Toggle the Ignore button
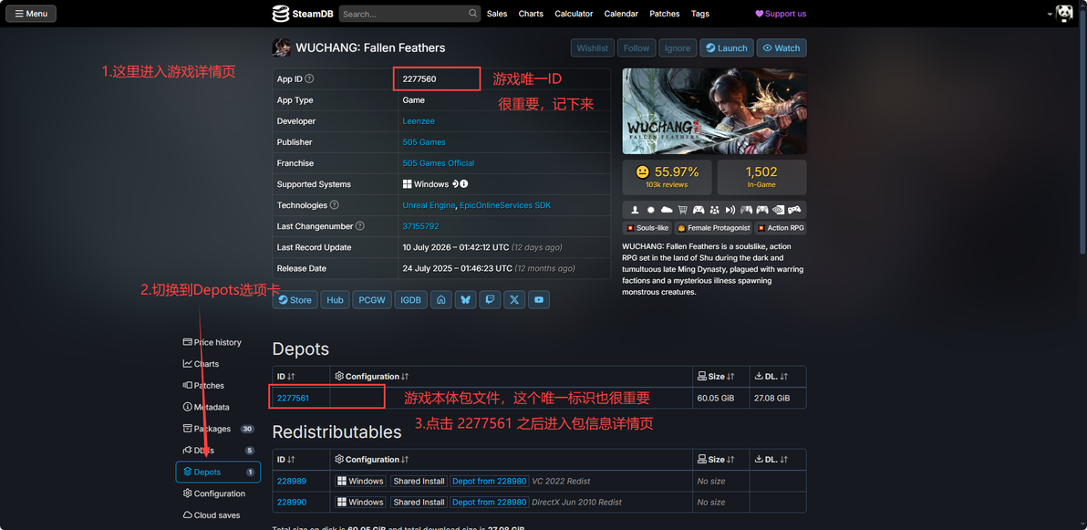This screenshot has width=1087, height=530. click(x=678, y=47)
